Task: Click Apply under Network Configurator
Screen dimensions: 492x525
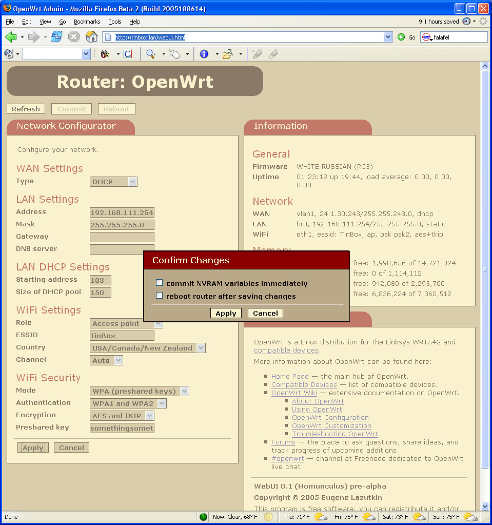Action: (33, 448)
